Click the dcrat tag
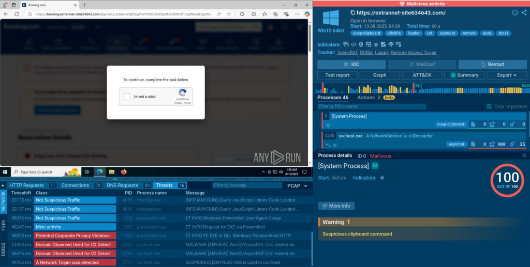Screen dimensions: 530x267 click(x=503, y=34)
